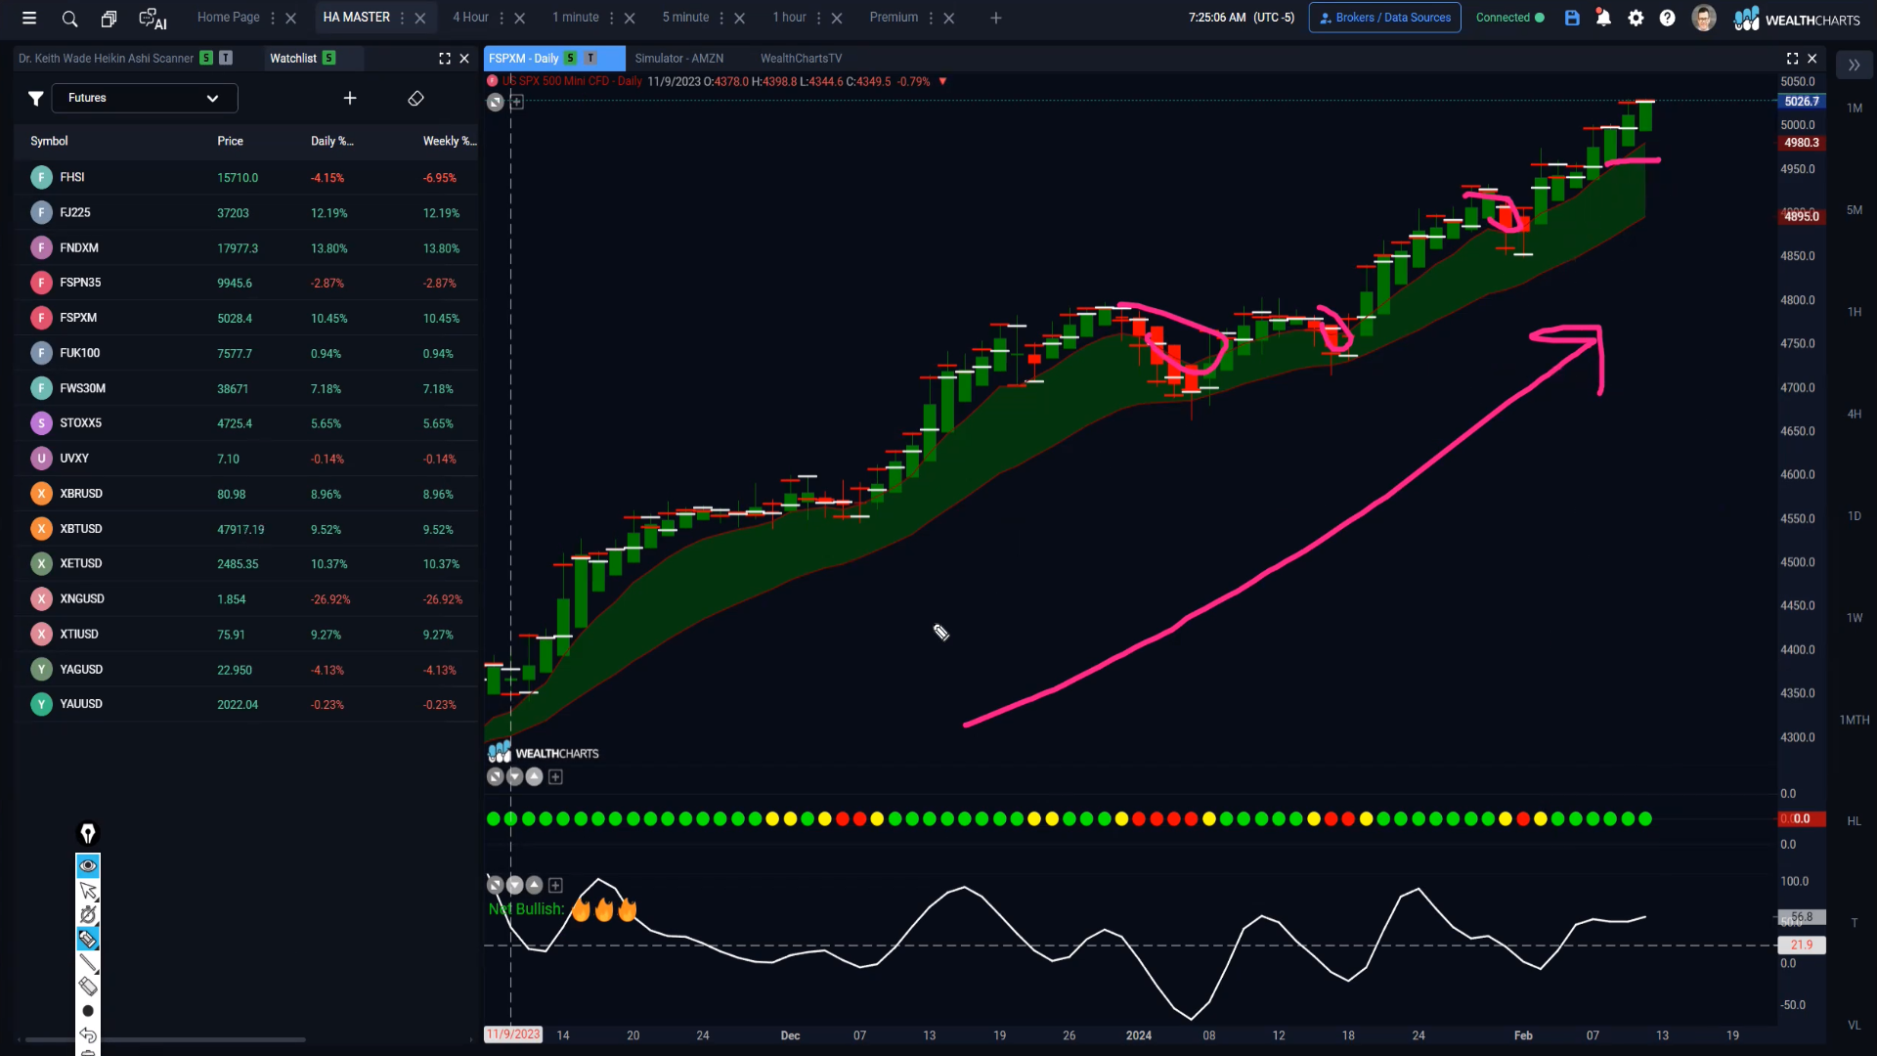Open the Simulator - AMZN tab

(679, 59)
